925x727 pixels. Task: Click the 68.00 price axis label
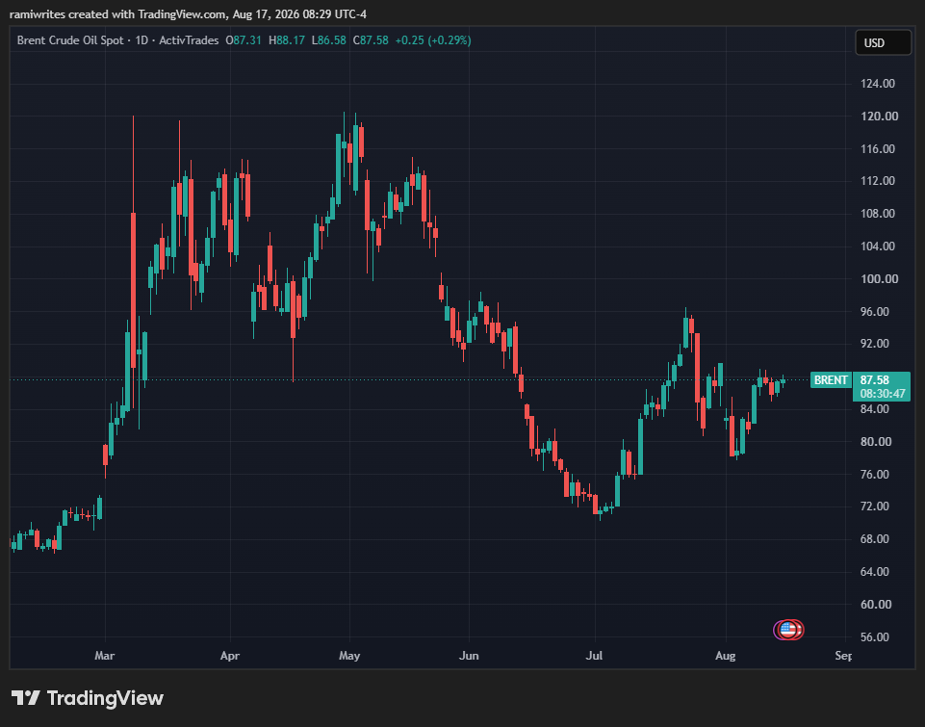tap(875, 539)
